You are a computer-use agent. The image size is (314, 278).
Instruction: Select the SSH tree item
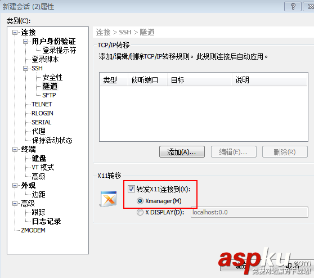tap(37, 68)
